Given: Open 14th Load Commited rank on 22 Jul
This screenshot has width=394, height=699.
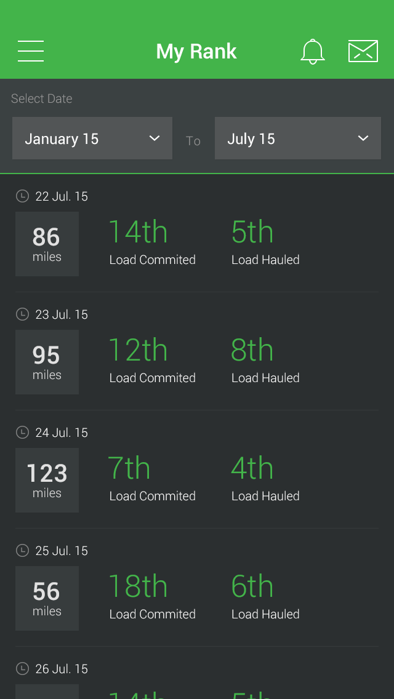Looking at the screenshot, I should [x=152, y=242].
